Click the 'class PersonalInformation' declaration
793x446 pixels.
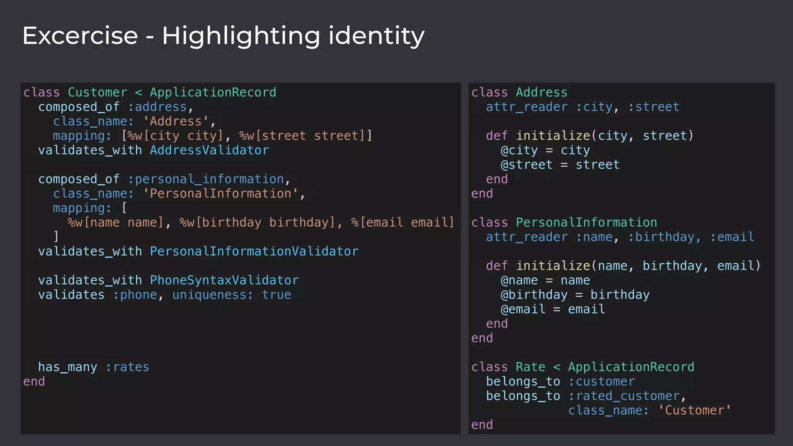coord(564,223)
